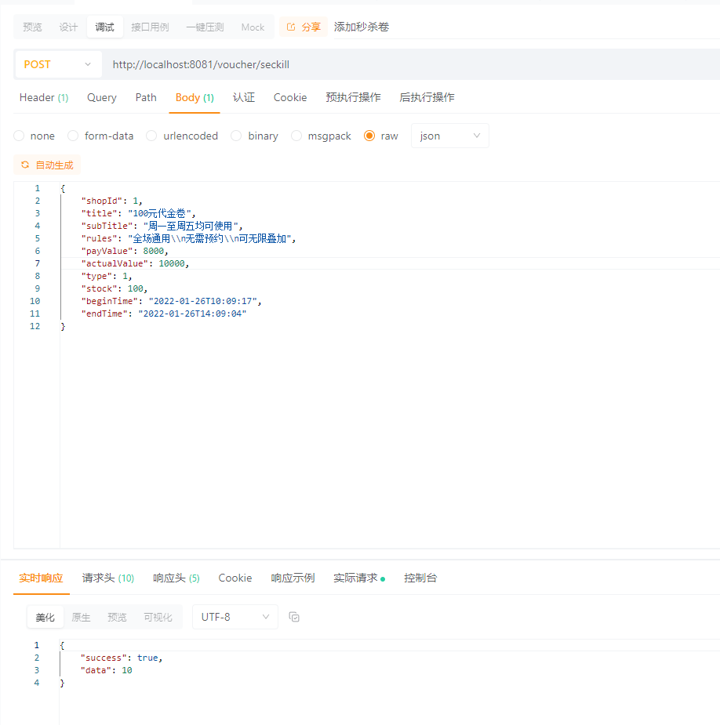The width and height of the screenshot is (720, 725).
Task: Open the UTF-8 encoding dropdown
Action: click(x=235, y=617)
